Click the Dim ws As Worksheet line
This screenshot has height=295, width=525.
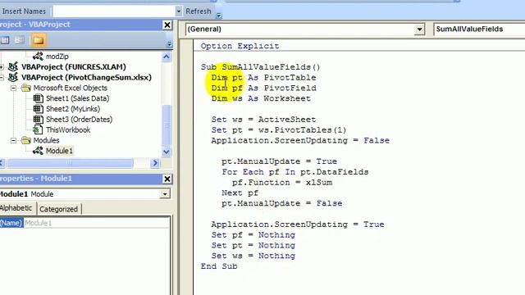coord(261,98)
